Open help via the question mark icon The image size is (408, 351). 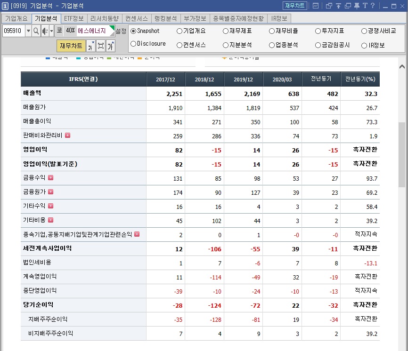pos(373,6)
